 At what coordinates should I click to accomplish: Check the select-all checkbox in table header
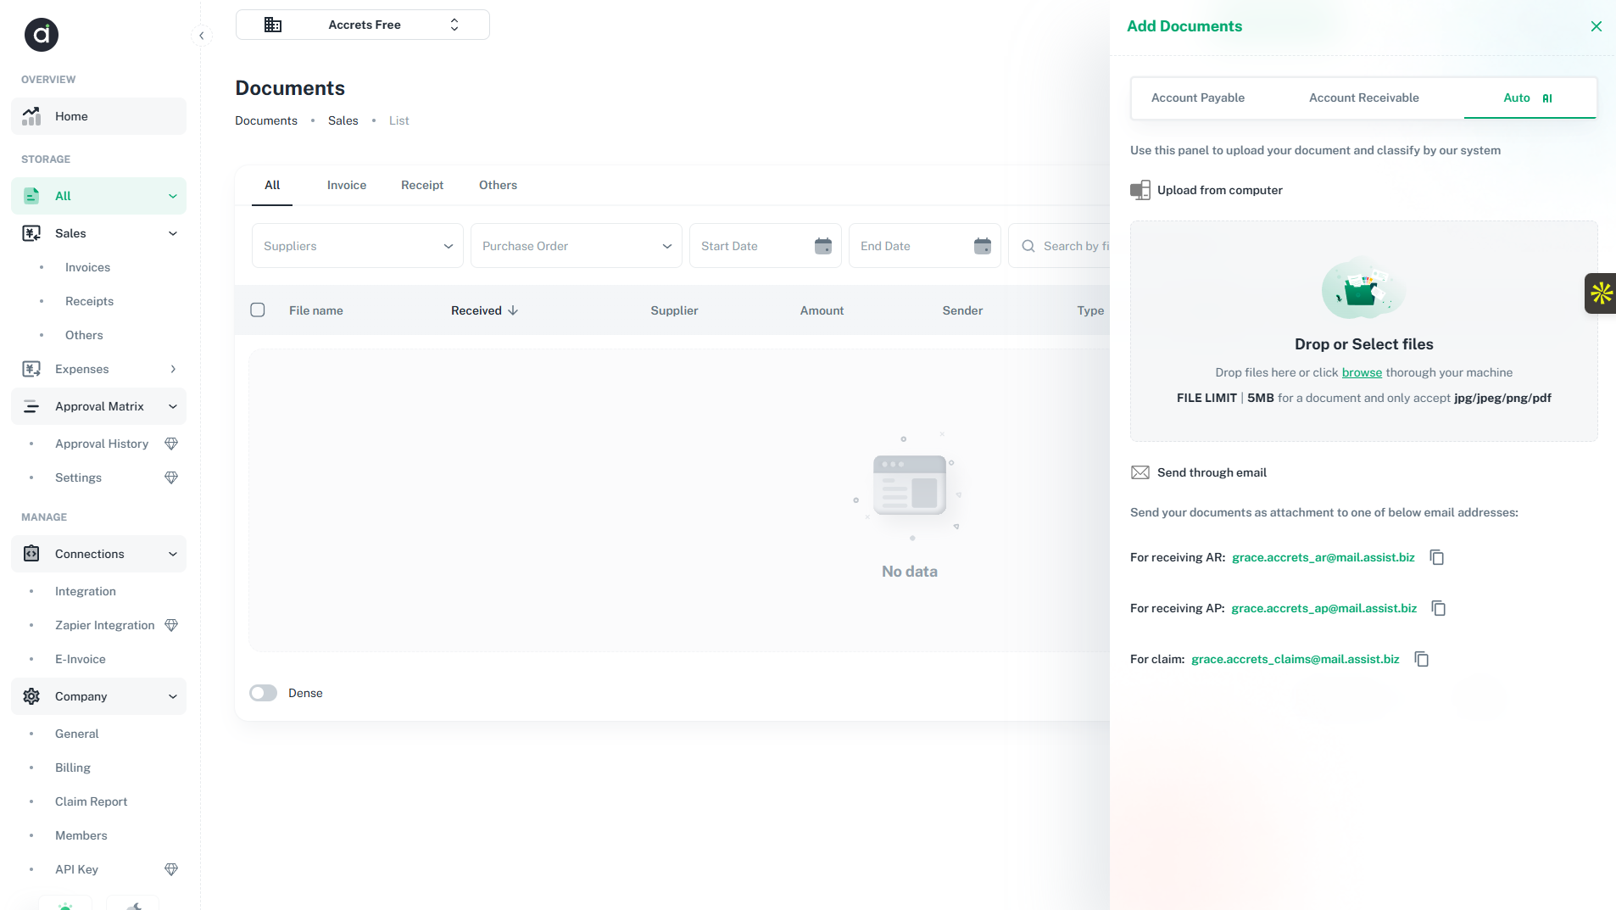pos(258,310)
